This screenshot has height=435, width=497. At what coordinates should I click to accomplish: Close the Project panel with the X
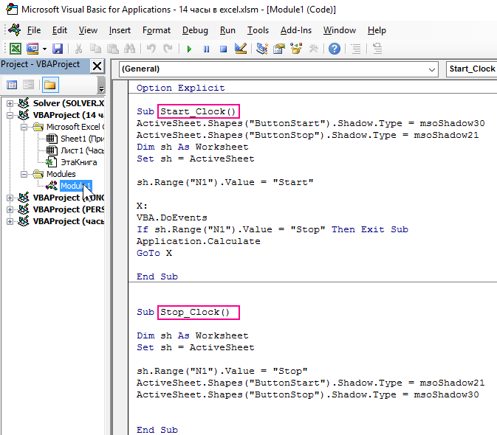pos(97,65)
